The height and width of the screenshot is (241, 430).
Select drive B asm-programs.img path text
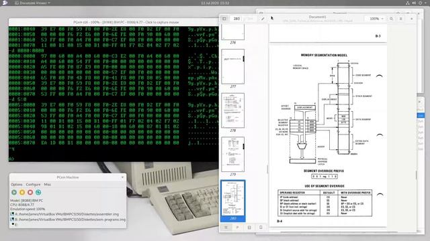[70, 220]
